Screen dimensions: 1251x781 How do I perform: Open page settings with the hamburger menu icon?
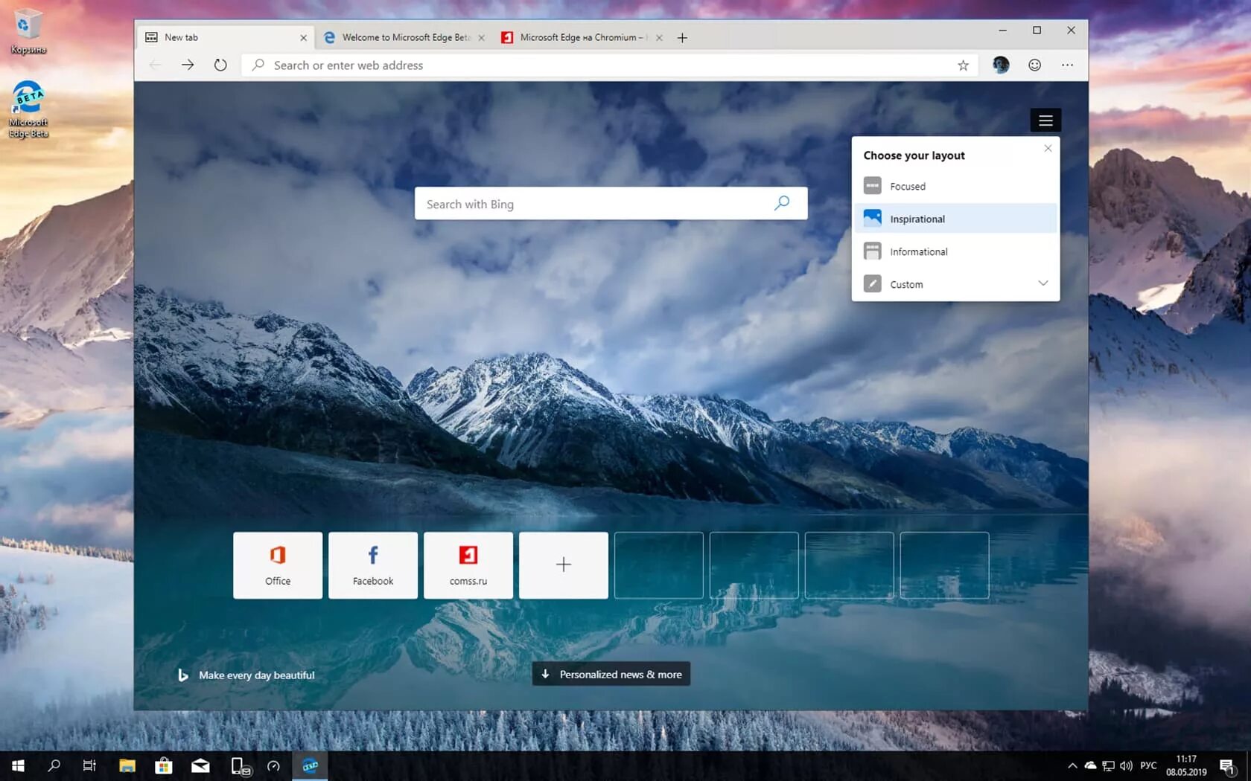click(1045, 120)
